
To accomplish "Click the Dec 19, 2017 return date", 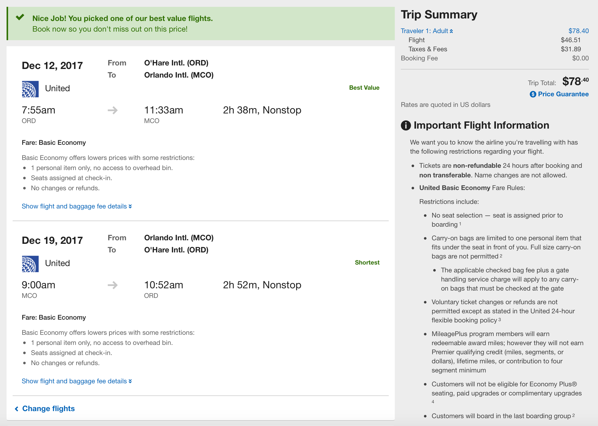I will (x=52, y=241).
